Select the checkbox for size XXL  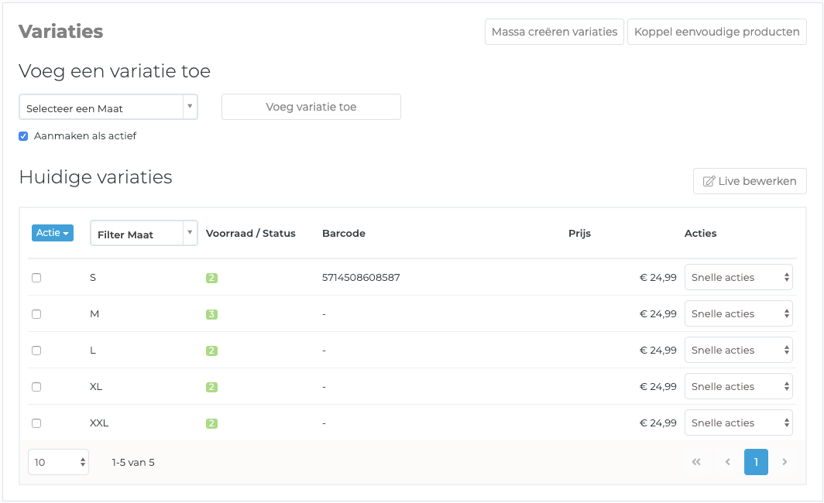[x=36, y=423]
